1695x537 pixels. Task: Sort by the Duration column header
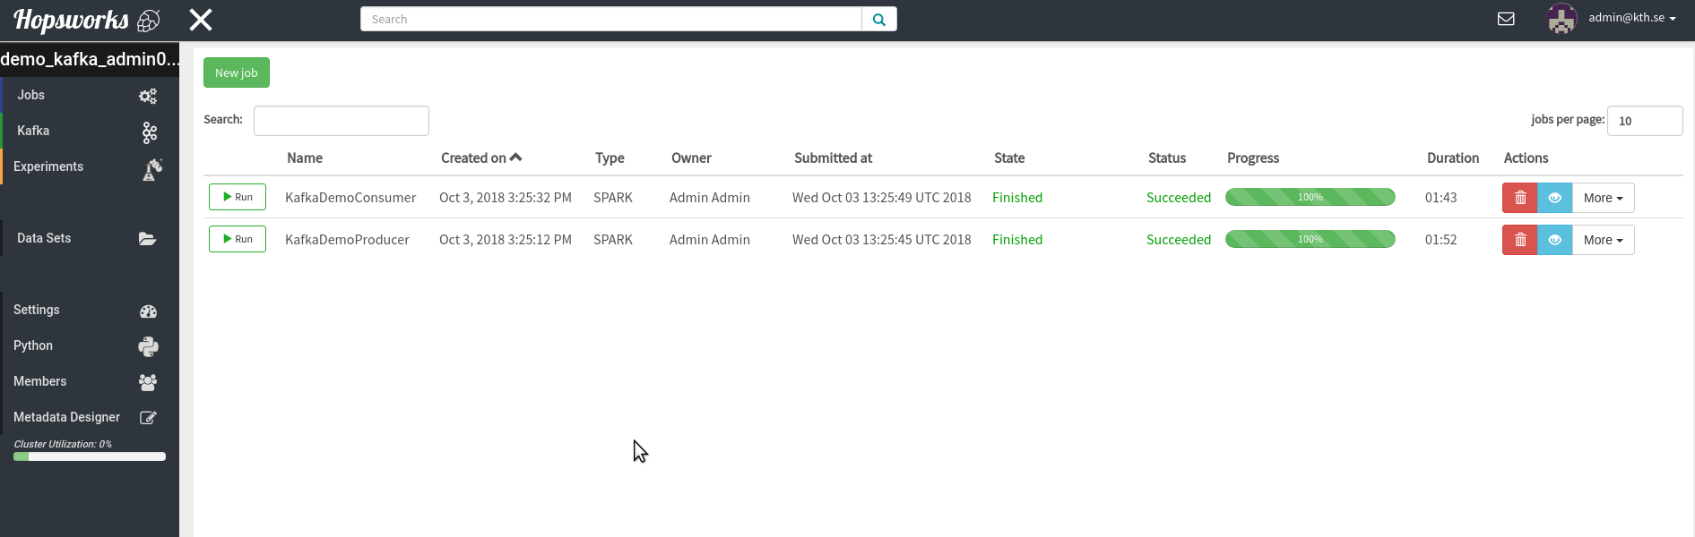1453,158
